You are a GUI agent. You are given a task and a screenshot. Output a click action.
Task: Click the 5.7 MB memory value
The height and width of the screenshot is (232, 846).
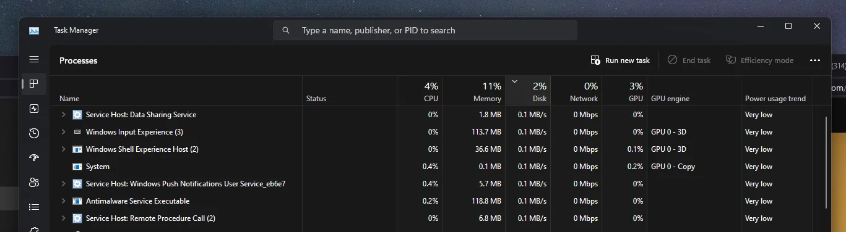(490, 184)
